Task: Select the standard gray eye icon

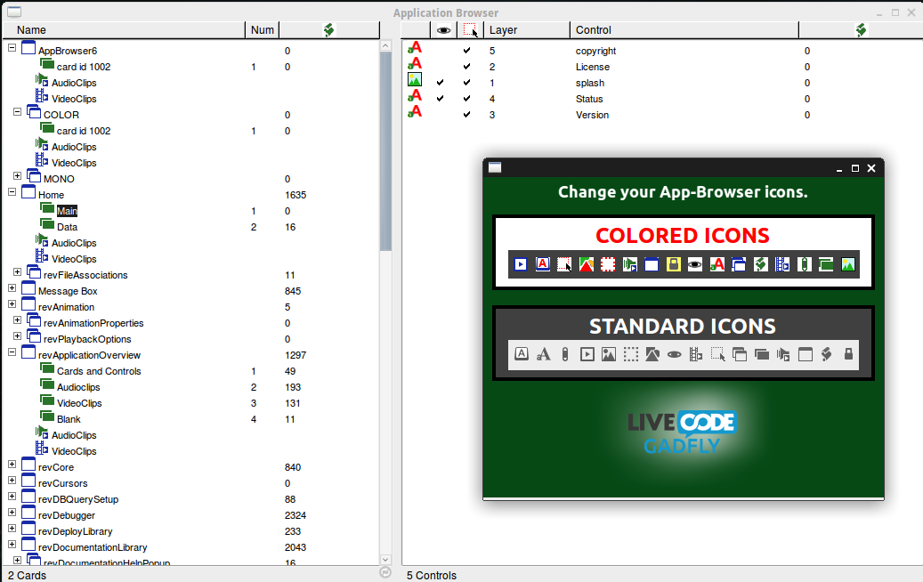Action: pos(675,354)
